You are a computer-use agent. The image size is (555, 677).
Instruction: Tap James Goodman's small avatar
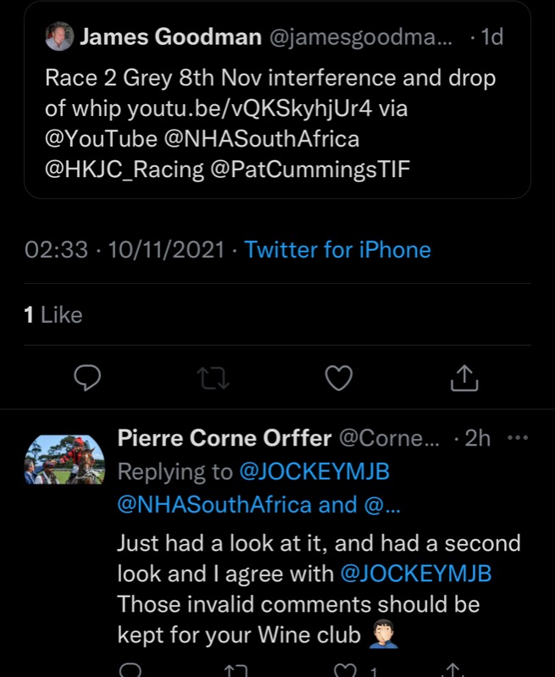pos(59,37)
